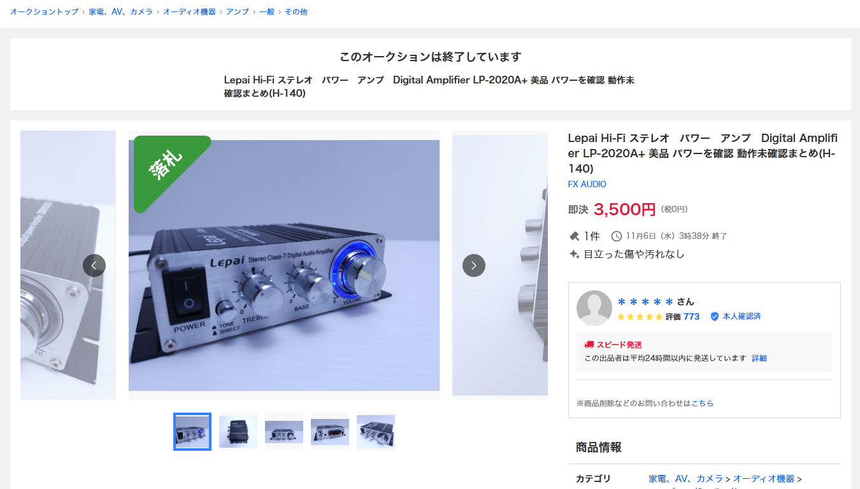Click the red speed shipping truck icon

click(x=589, y=344)
